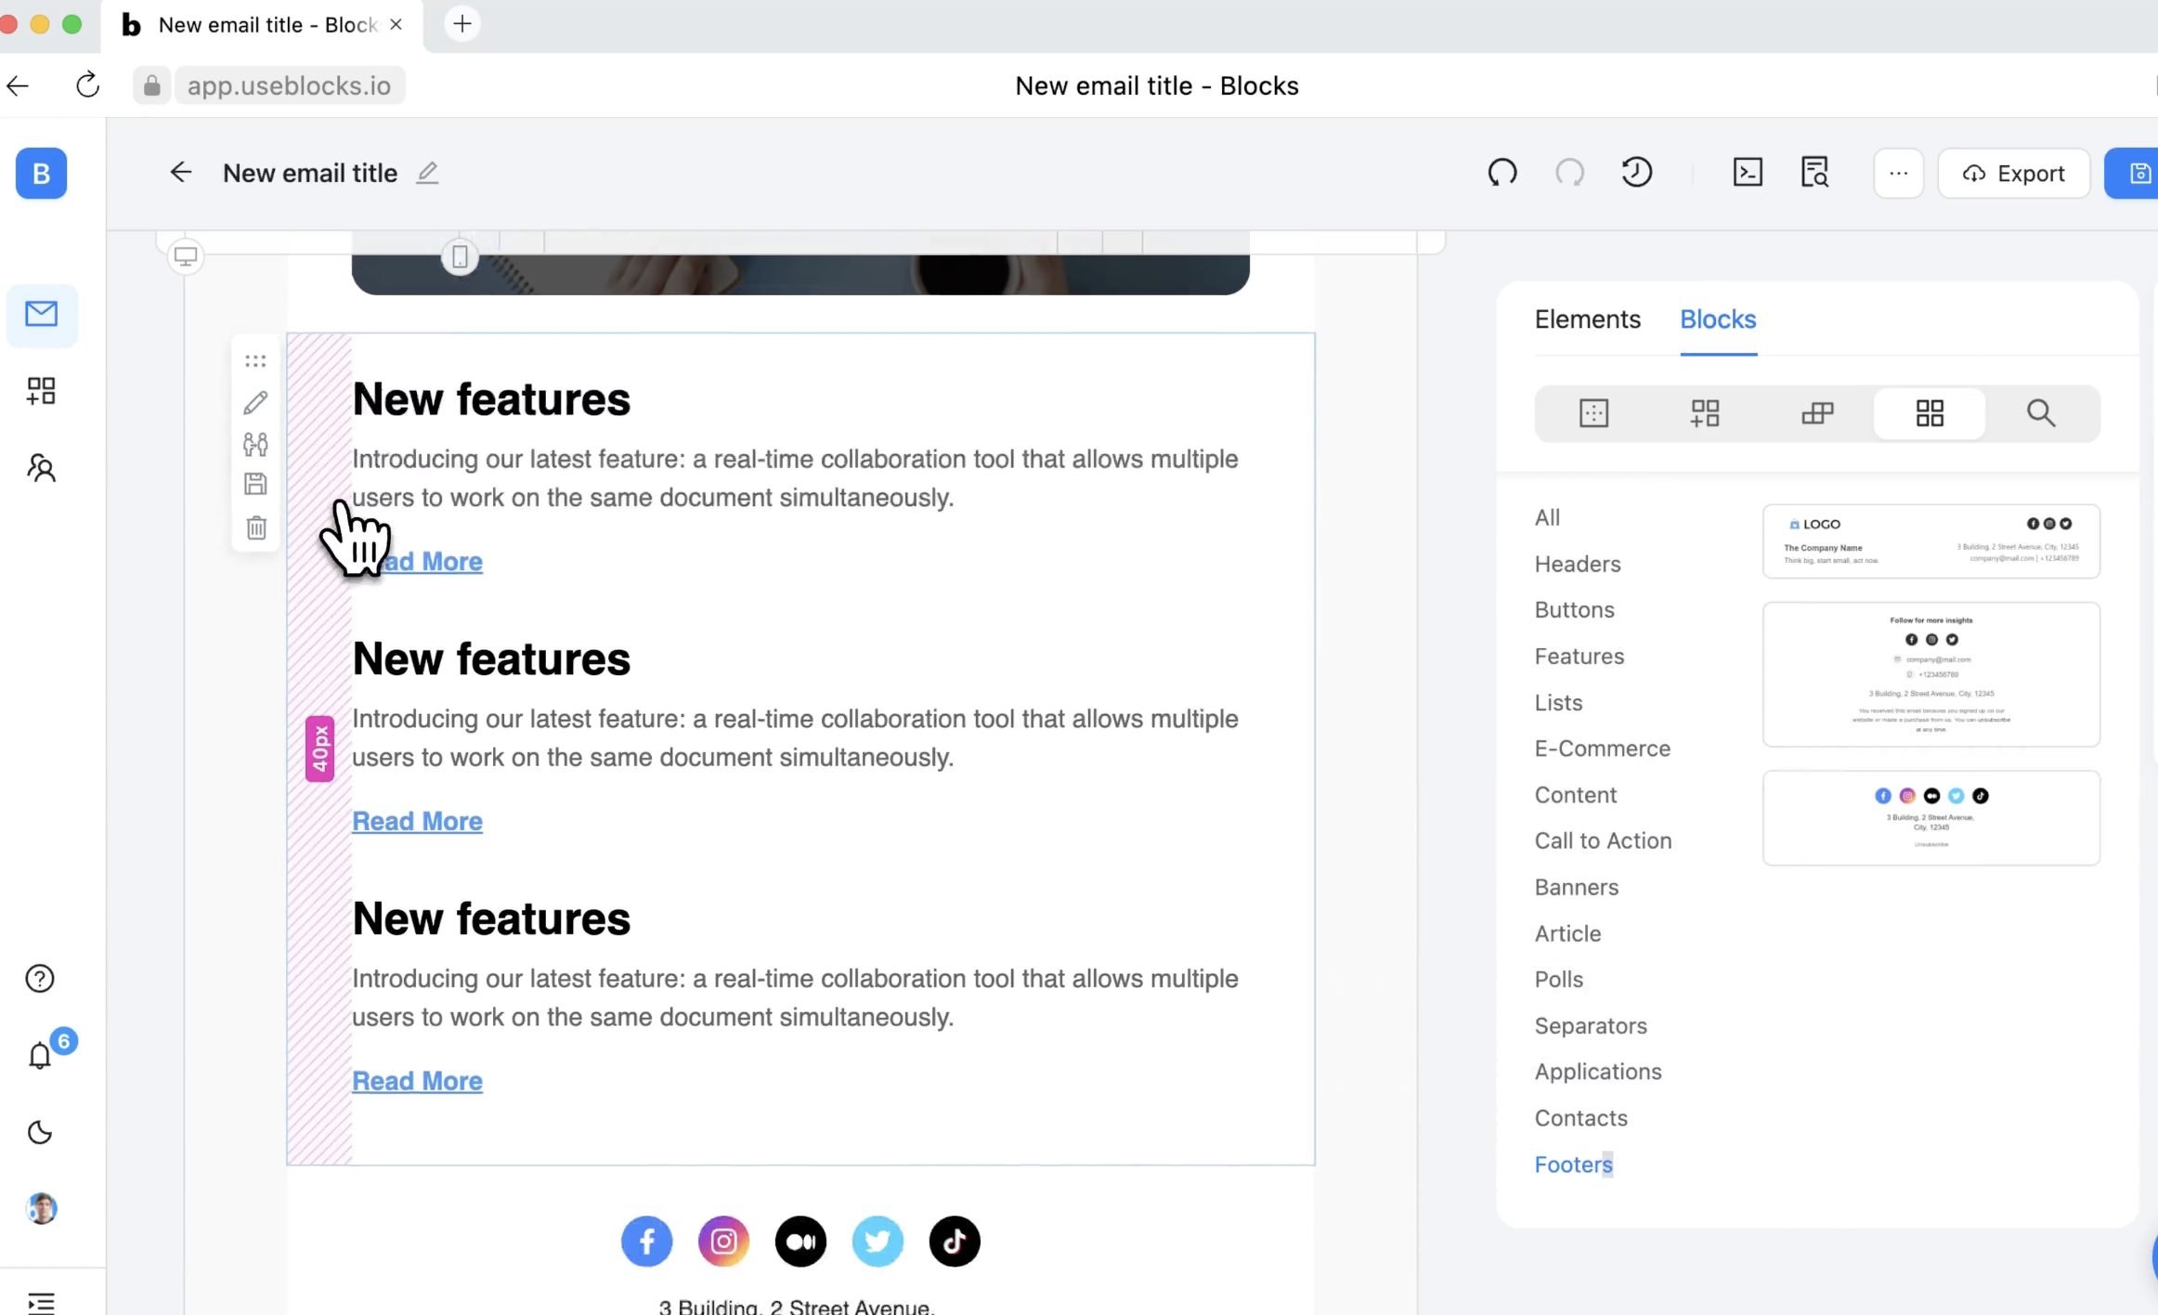Open the code editor terminal icon
Screen dimensions: 2158x1315
tap(1748, 173)
